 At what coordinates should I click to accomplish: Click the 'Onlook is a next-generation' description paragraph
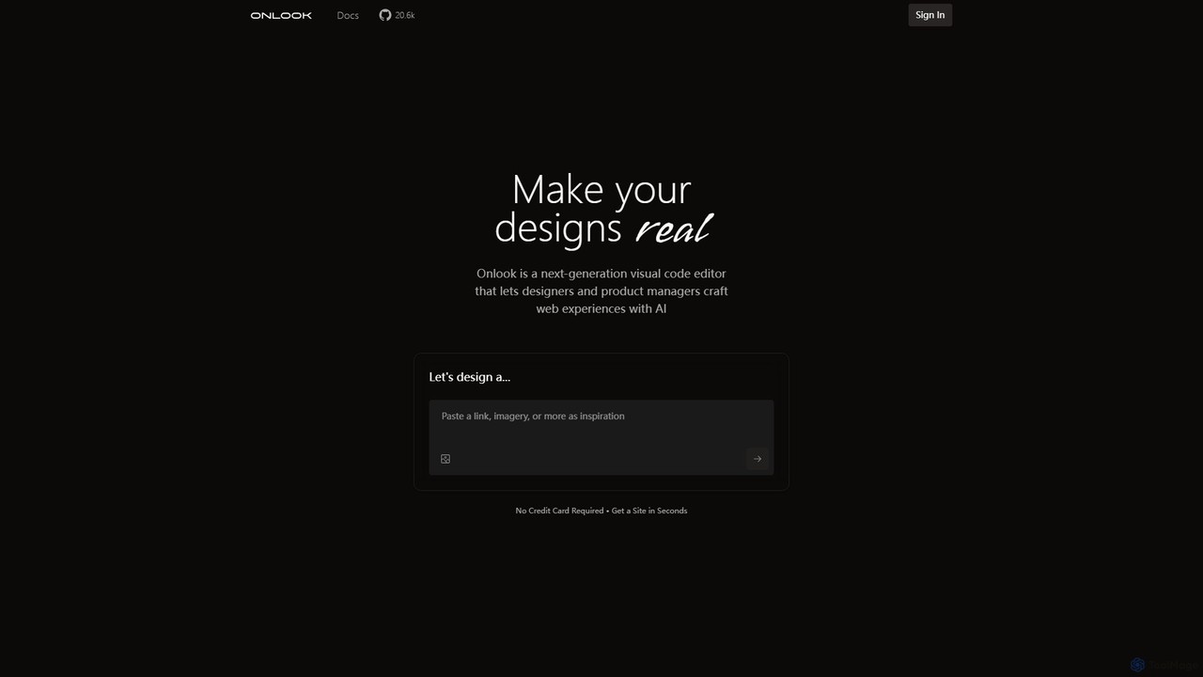click(x=601, y=291)
